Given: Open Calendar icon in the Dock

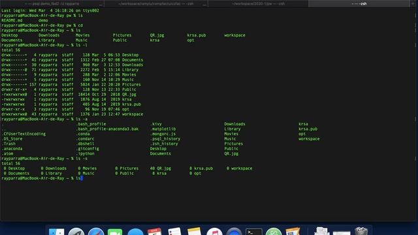Looking at the screenshot, I should coord(155,231).
